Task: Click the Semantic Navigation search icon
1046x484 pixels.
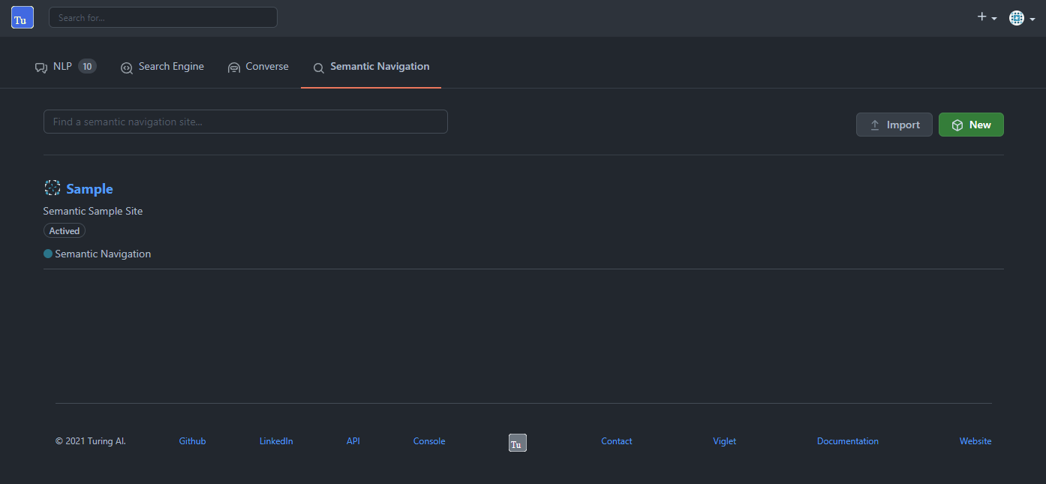Action: click(318, 68)
